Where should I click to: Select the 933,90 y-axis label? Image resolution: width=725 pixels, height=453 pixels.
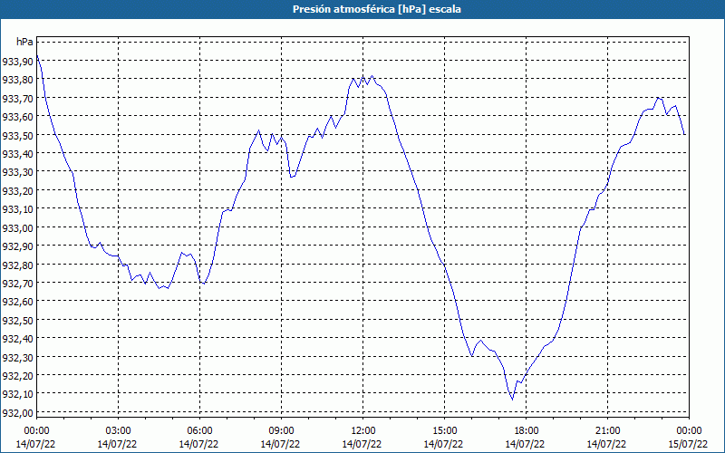[x=17, y=61]
